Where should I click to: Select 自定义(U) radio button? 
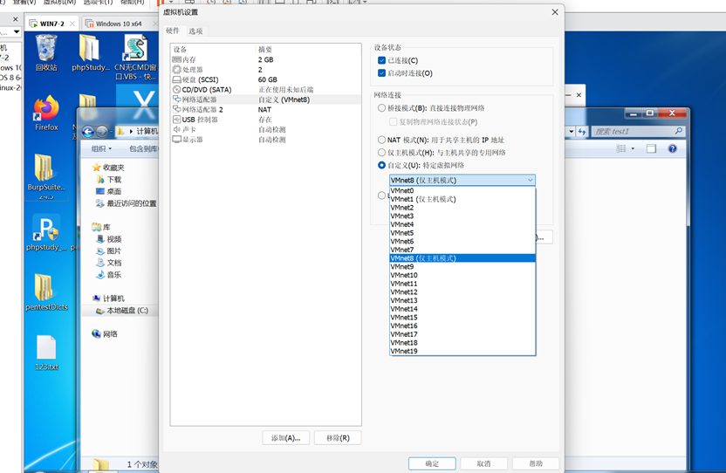coord(381,165)
